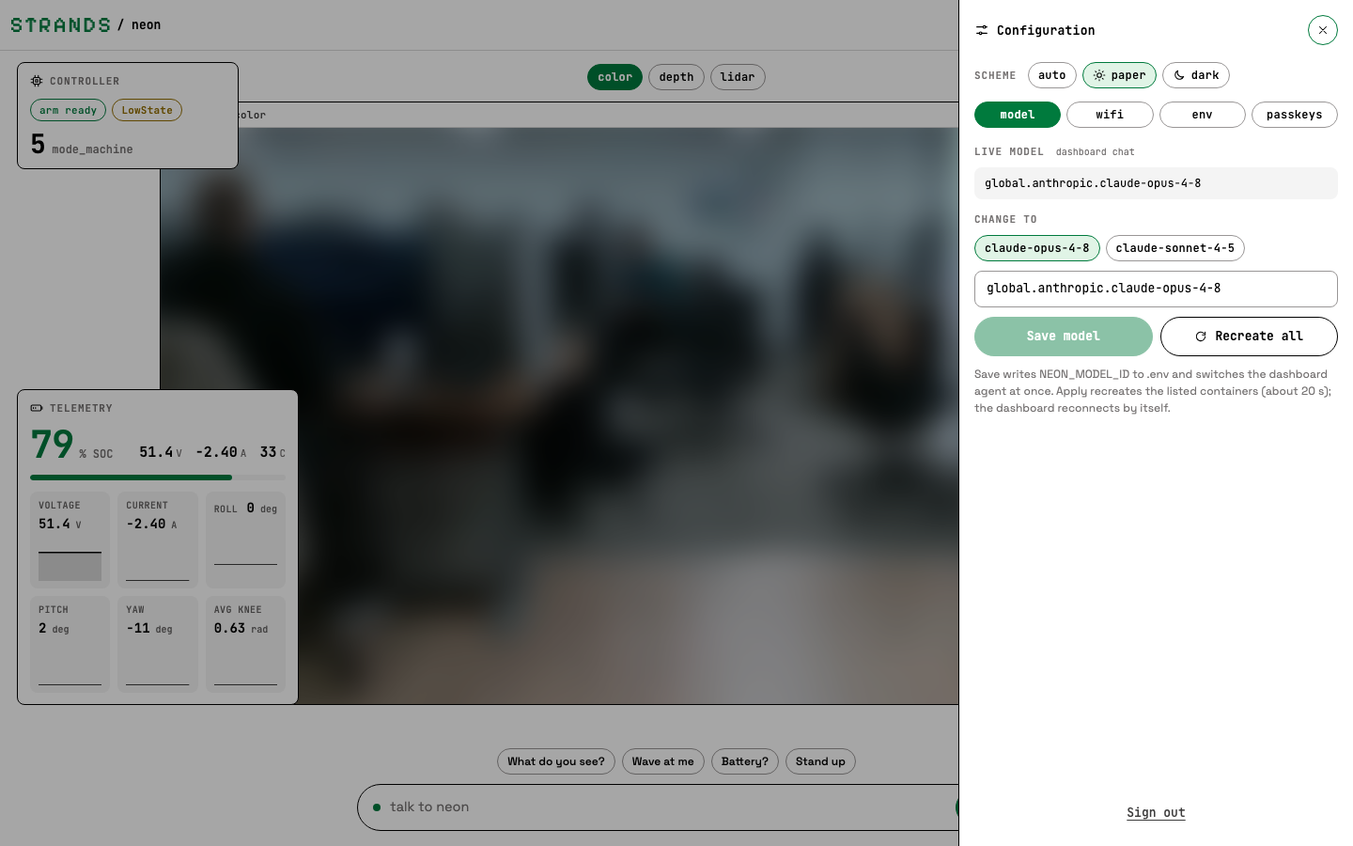Click the refresh icon in Recreate all
This screenshot has width=1353, height=846.
(1201, 337)
